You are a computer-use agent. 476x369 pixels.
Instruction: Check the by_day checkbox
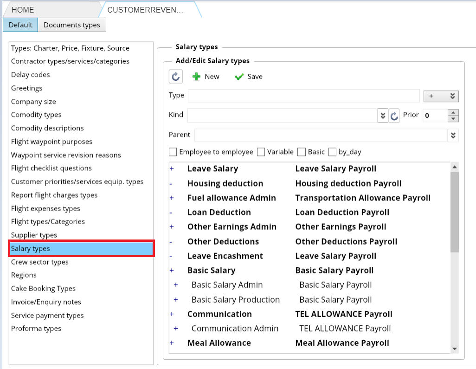332,152
